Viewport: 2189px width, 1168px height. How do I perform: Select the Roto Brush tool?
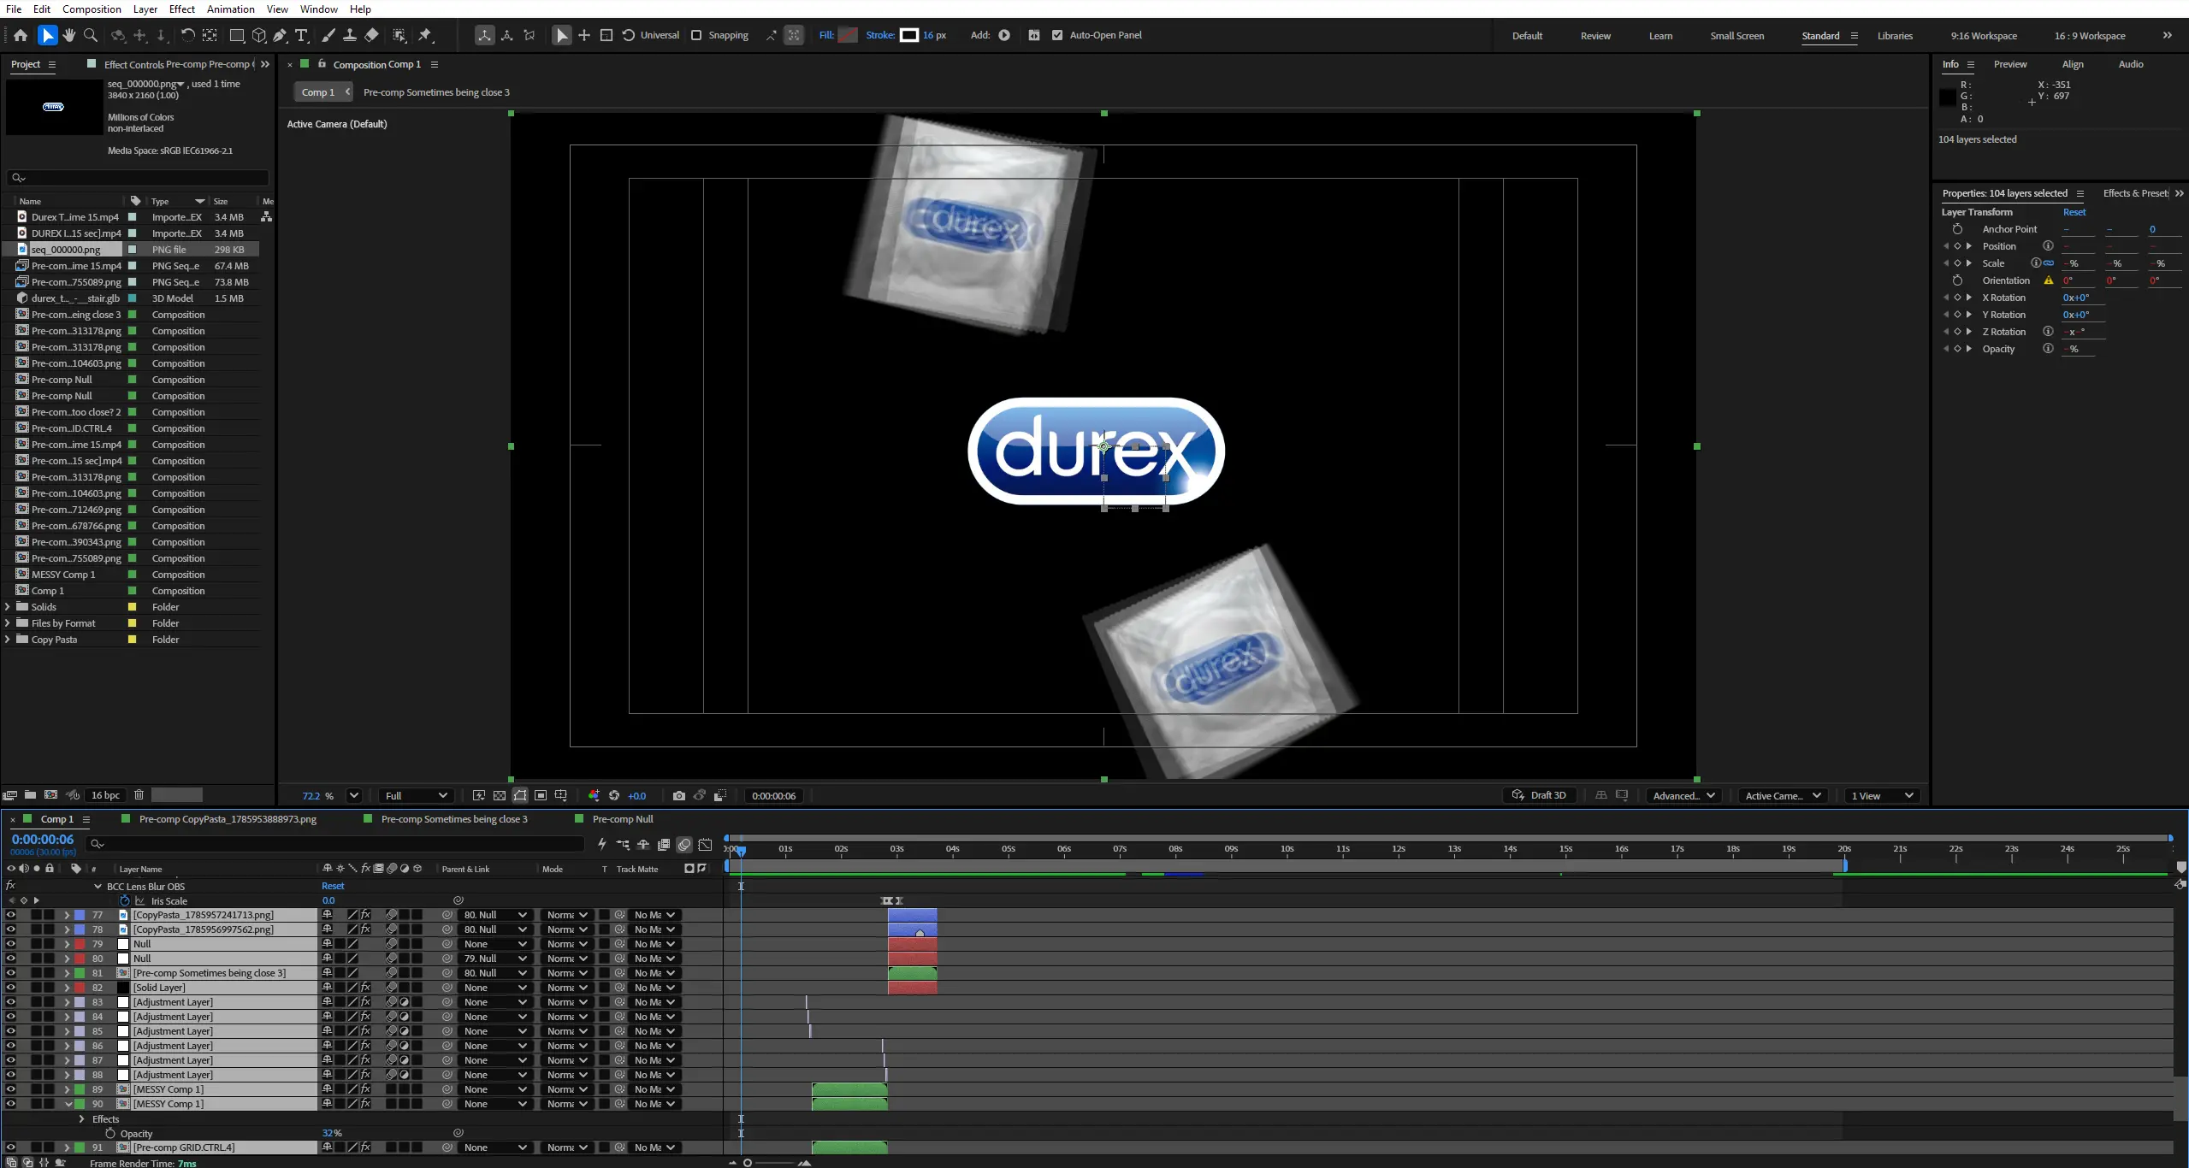coord(399,35)
